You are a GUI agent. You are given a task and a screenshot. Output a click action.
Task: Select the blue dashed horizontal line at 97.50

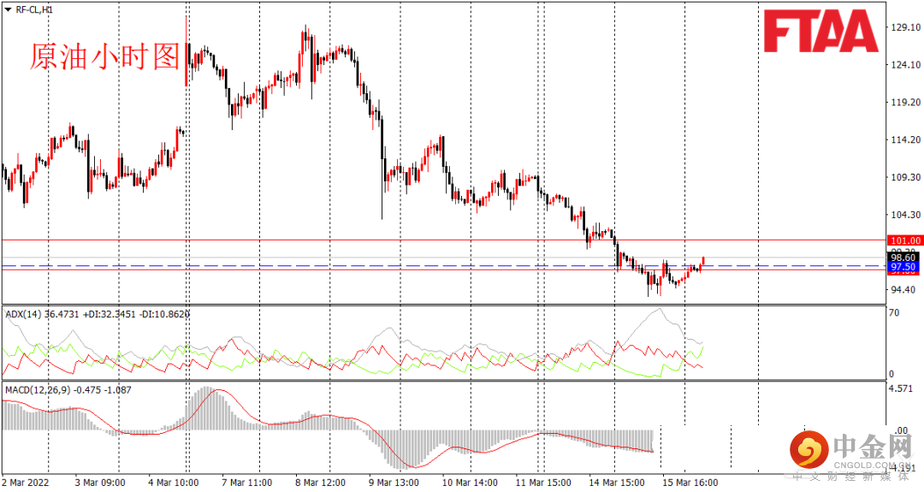pos(442,266)
